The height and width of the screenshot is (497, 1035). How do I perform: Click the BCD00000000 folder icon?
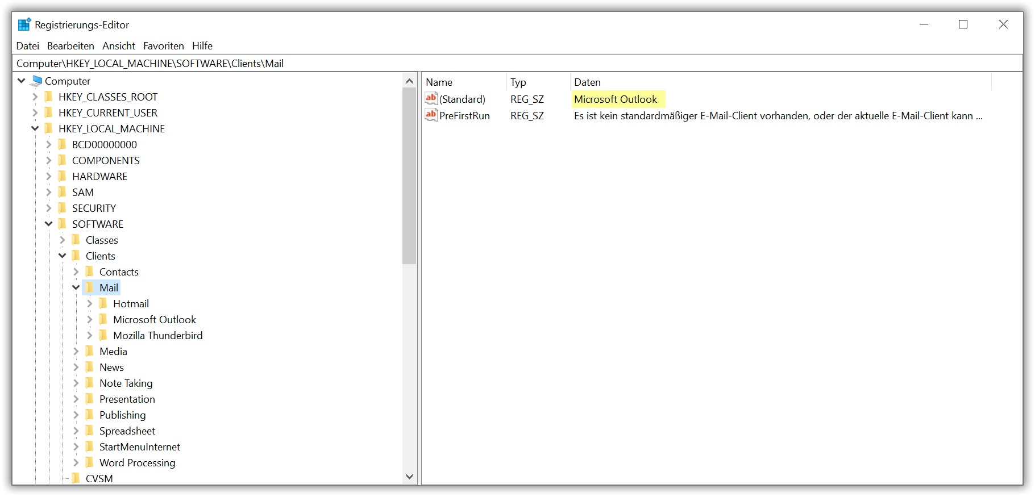click(x=62, y=144)
